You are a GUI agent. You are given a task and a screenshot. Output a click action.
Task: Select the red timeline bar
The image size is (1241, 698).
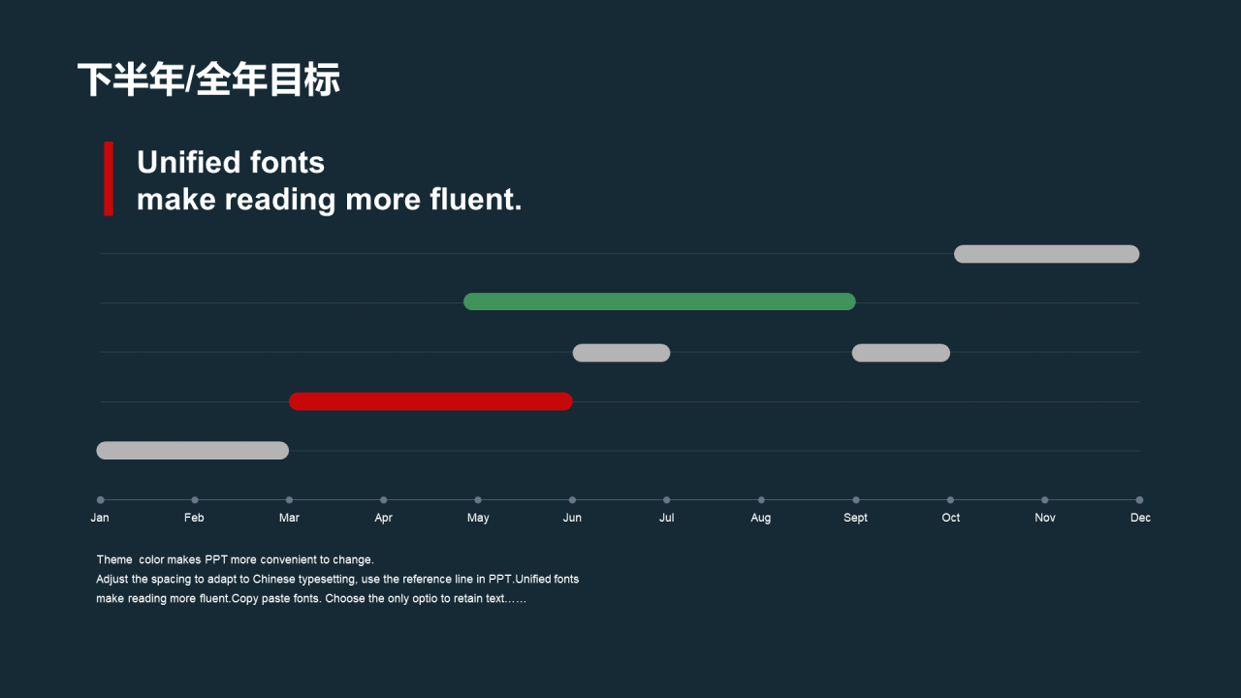tap(430, 401)
